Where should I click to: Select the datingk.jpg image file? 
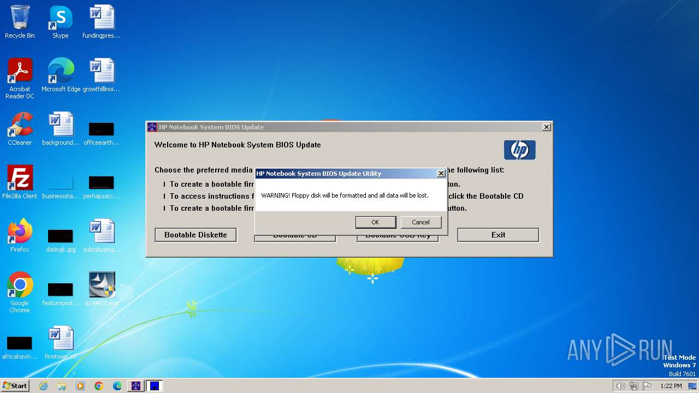click(x=61, y=241)
